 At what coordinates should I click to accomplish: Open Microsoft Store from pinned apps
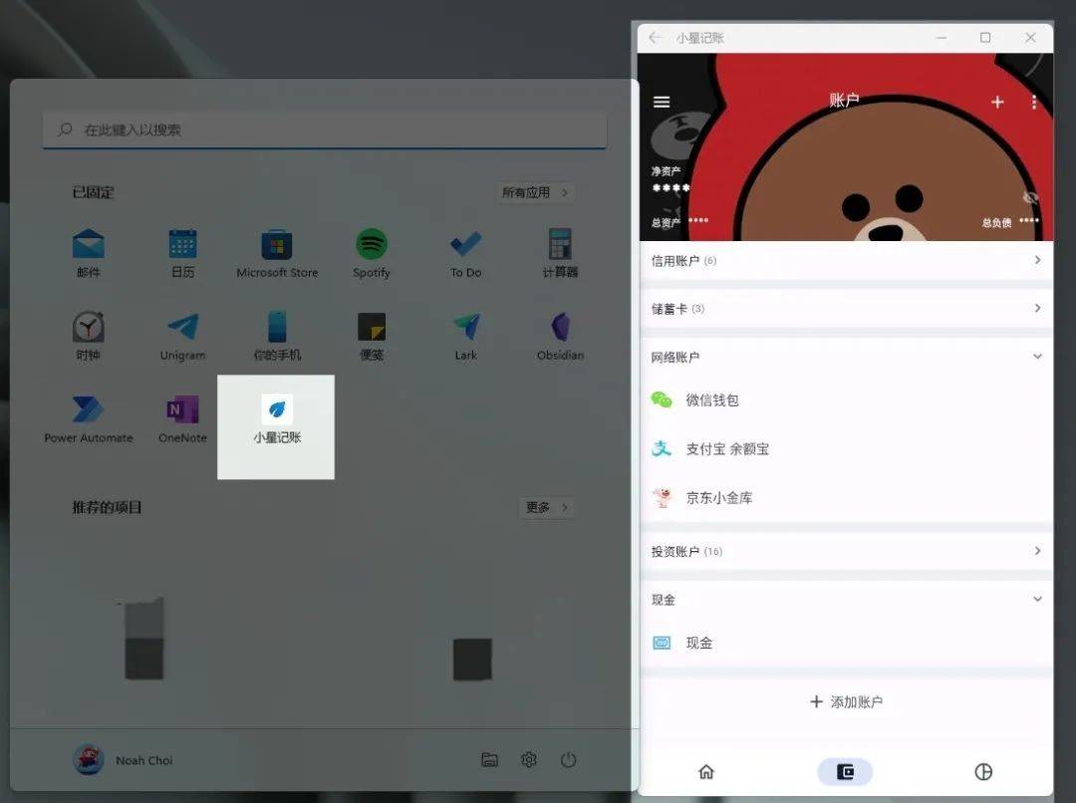pyautogui.click(x=277, y=253)
